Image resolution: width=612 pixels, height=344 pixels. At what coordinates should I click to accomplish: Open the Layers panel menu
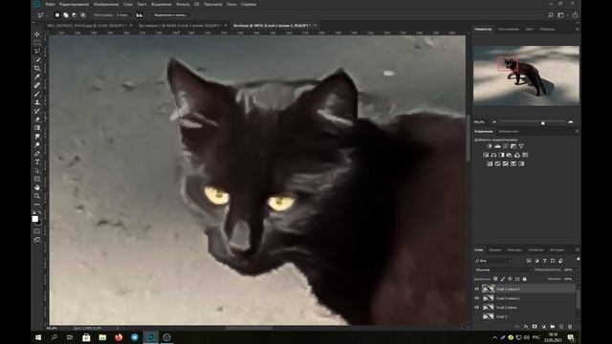coord(577,250)
